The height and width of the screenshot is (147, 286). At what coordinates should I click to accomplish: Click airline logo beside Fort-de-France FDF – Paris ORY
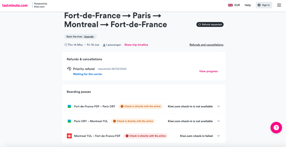tap(69, 106)
